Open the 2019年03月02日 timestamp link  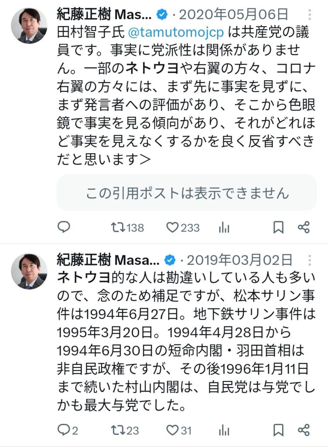click(x=239, y=260)
